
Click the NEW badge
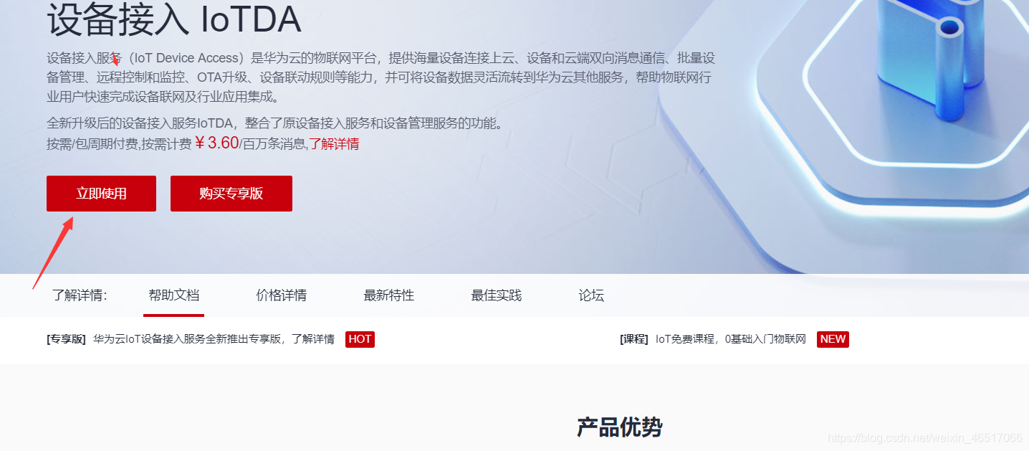click(x=833, y=339)
